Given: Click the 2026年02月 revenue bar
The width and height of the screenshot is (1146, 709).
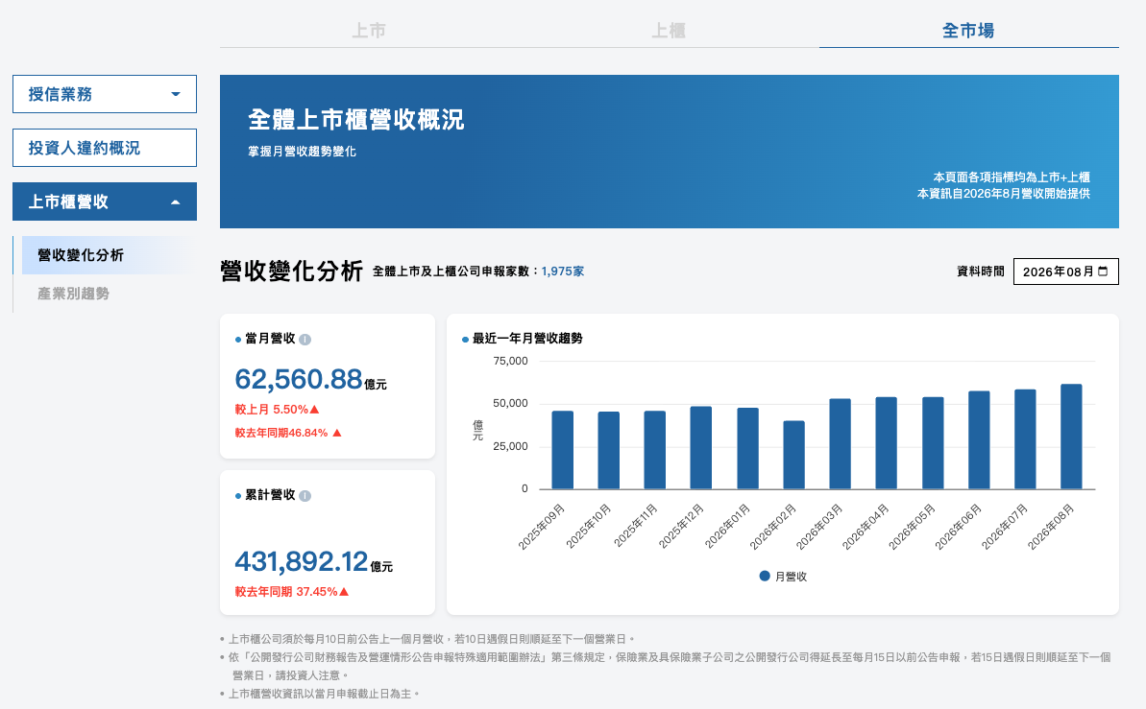Looking at the screenshot, I should coord(793,455).
